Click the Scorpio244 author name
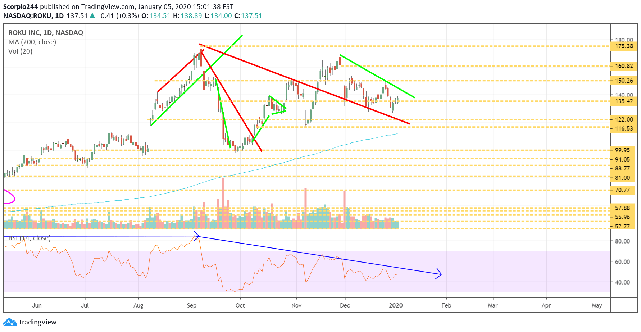 click(21, 7)
